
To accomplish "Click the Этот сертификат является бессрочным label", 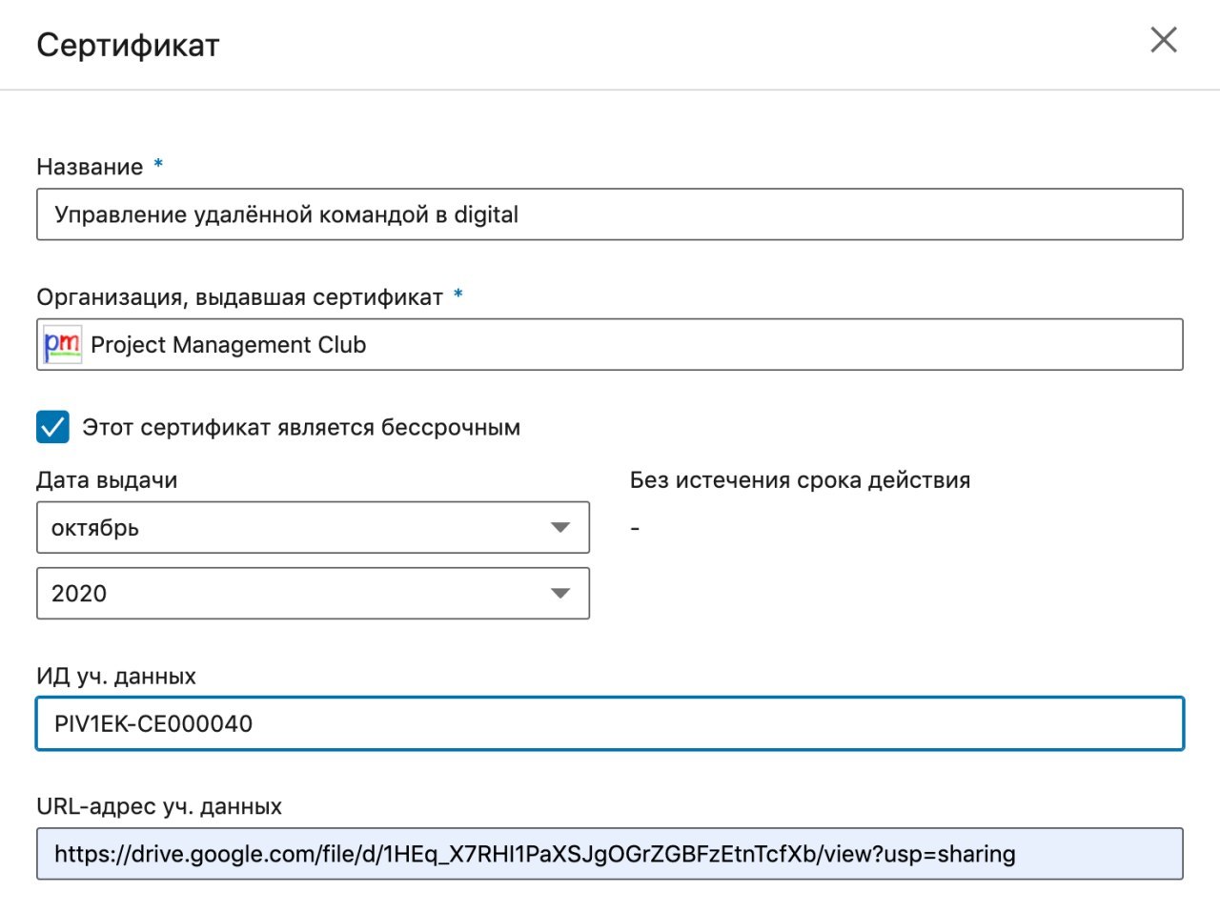I will coord(301,427).
